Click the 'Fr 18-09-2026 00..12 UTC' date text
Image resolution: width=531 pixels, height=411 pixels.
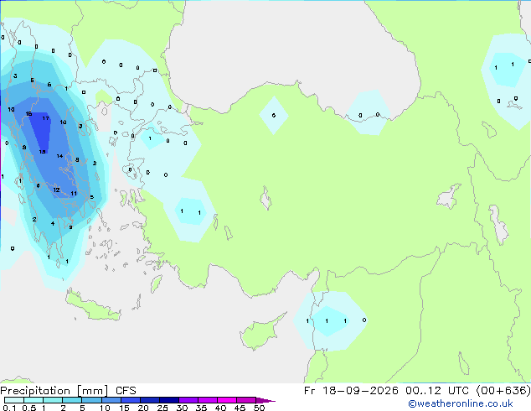(386, 391)
